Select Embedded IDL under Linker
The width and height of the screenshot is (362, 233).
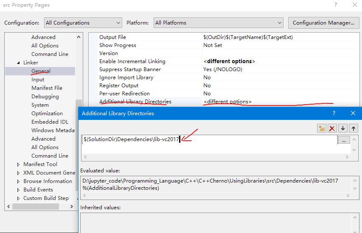coord(50,122)
